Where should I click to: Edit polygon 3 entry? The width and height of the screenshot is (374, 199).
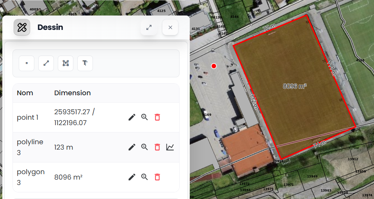click(132, 177)
